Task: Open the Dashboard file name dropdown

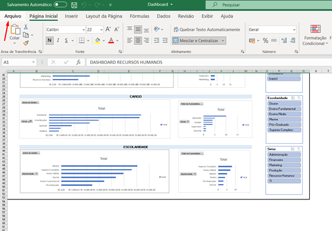Action: coord(172,5)
